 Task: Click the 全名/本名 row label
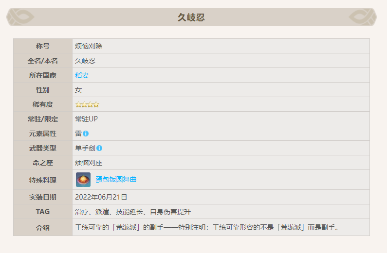43,61
